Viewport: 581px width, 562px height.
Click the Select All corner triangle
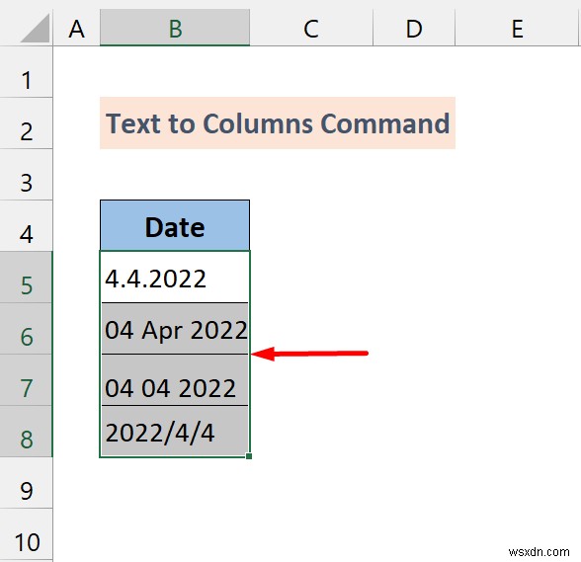click(x=34, y=29)
